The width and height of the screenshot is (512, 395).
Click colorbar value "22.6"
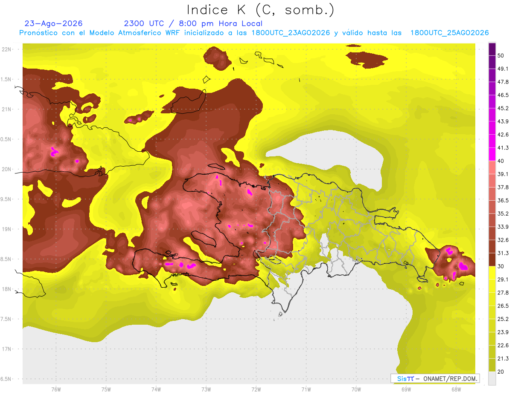click(503, 346)
